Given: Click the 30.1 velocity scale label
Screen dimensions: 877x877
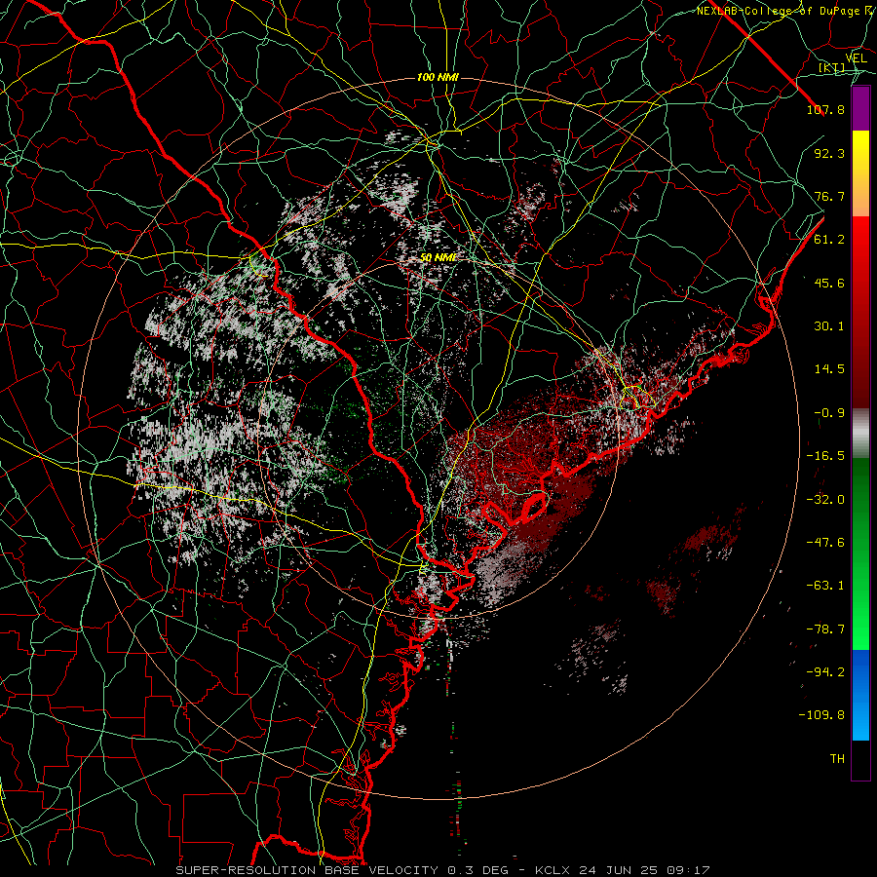Looking at the screenshot, I should [829, 326].
